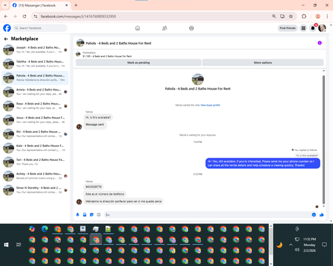Open conversation information purple icon
Screen dimensions: 333x266
[x=320, y=43]
